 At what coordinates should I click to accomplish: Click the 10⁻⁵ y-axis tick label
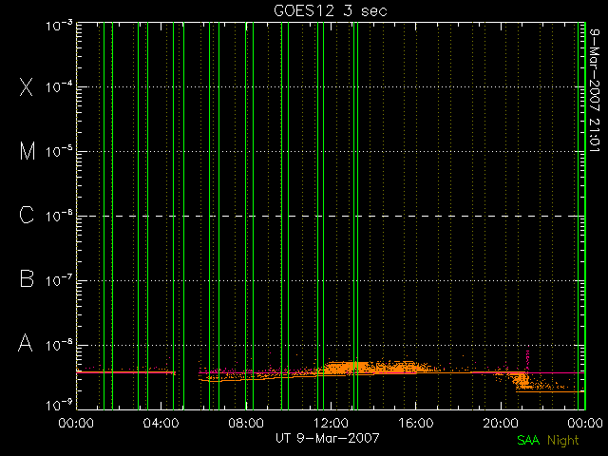(59, 151)
